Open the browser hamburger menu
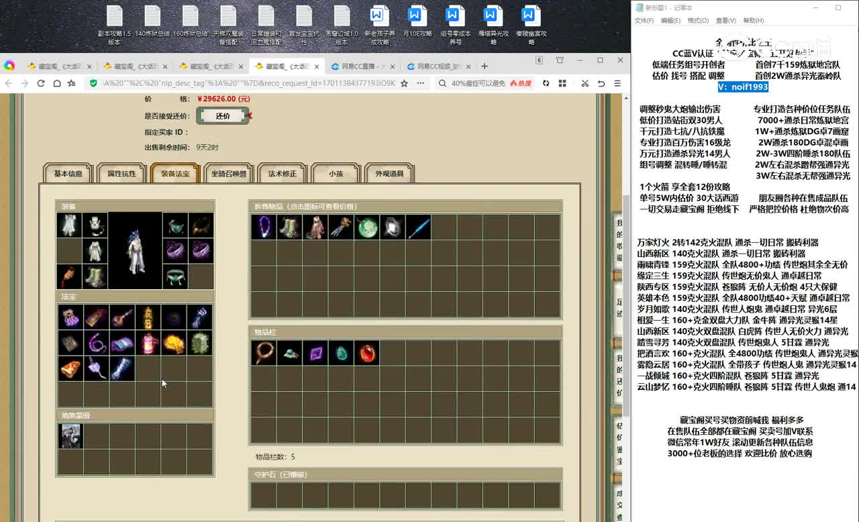The width and height of the screenshot is (859, 522). pyautogui.click(x=618, y=83)
